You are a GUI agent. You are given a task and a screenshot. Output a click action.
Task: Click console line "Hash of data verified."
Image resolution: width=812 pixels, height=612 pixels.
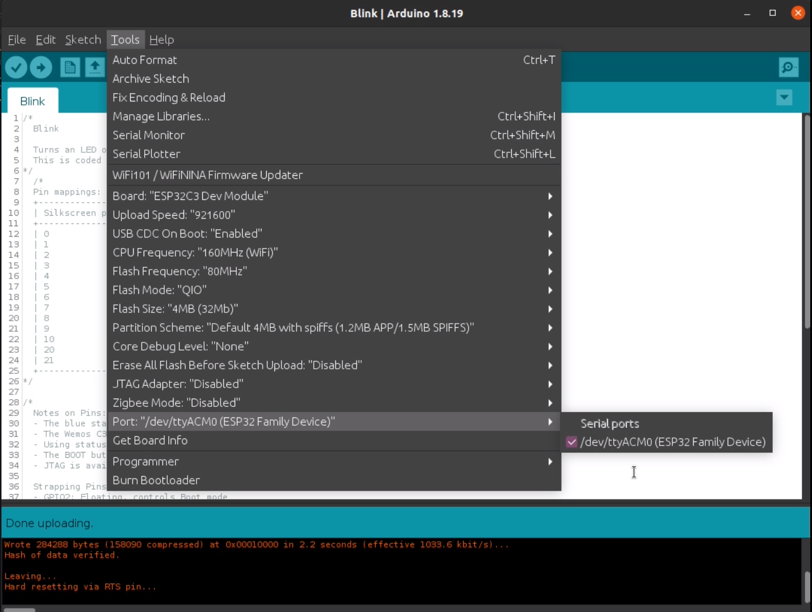pos(62,555)
